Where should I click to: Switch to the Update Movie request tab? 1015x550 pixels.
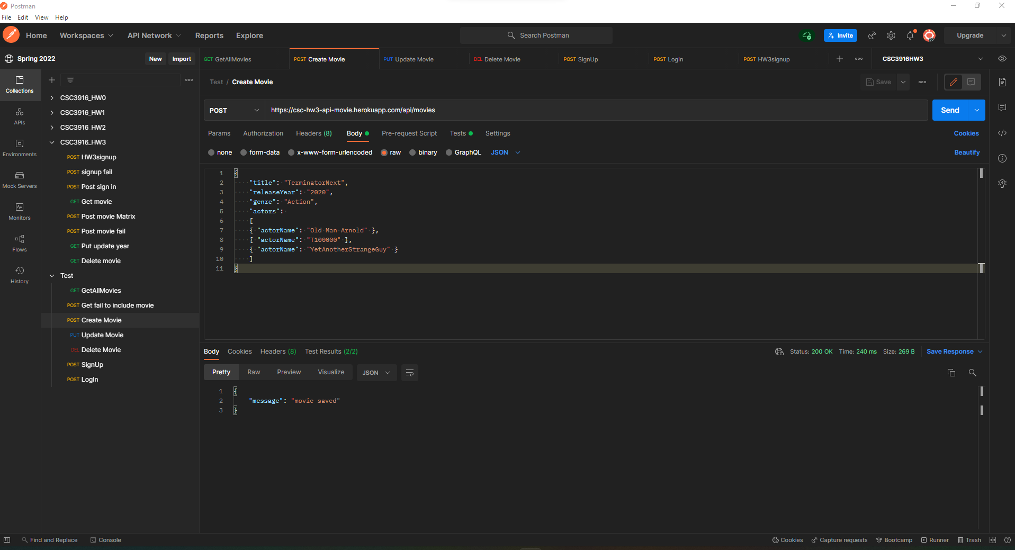pos(424,59)
